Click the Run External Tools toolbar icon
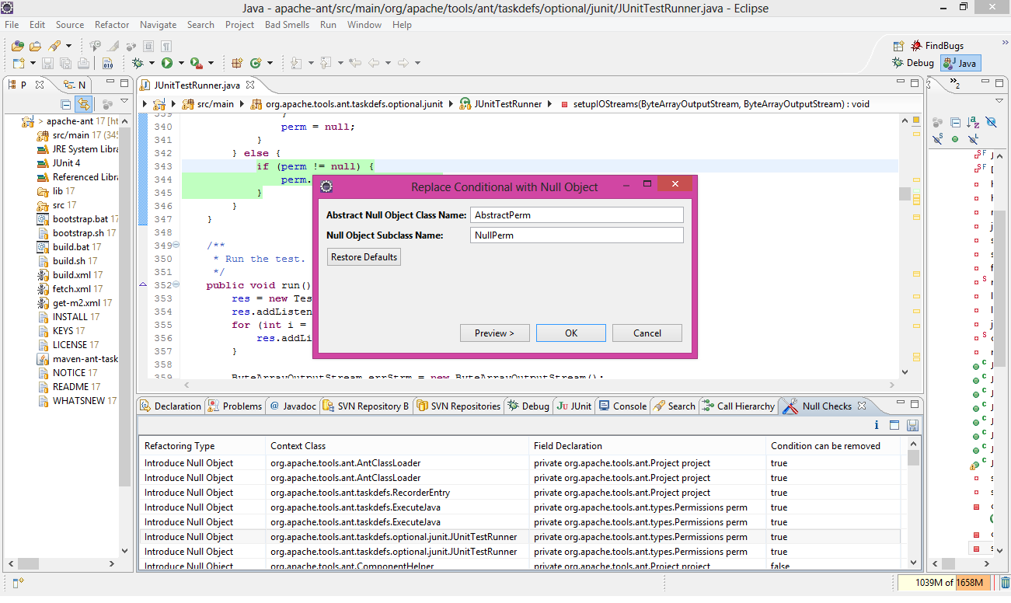 pyautogui.click(x=196, y=63)
